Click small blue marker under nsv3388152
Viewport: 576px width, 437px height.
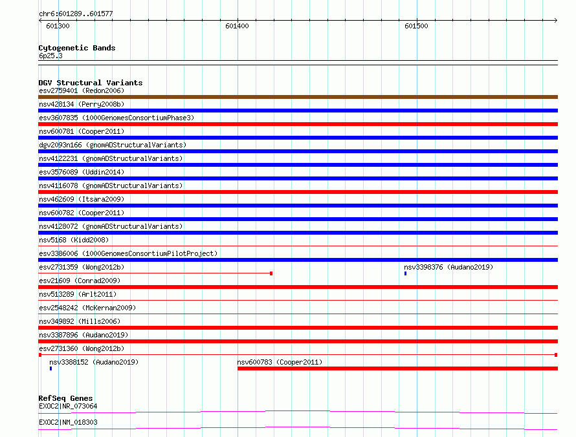50,368
